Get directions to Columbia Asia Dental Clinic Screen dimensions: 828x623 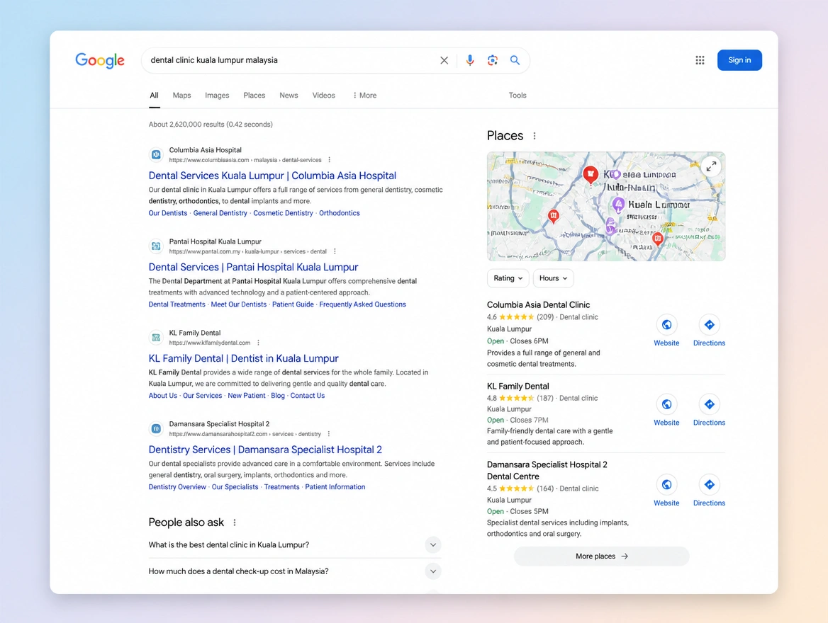[709, 331]
